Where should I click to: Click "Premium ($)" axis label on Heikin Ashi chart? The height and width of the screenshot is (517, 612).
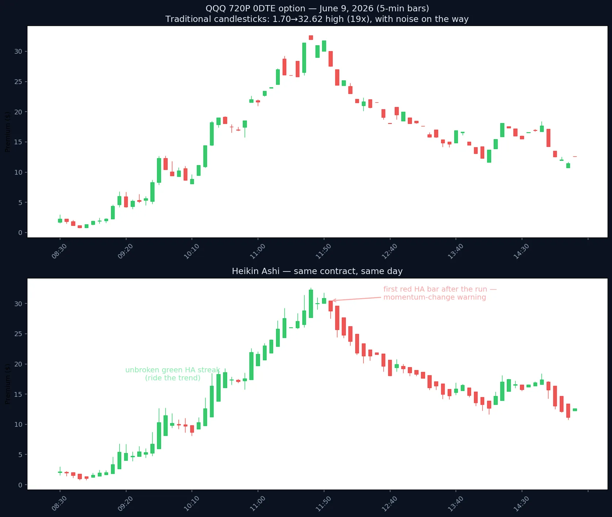8,384
